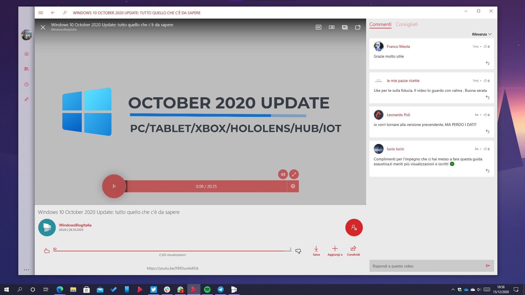
Task: Open the notification center
Action: [516, 290]
